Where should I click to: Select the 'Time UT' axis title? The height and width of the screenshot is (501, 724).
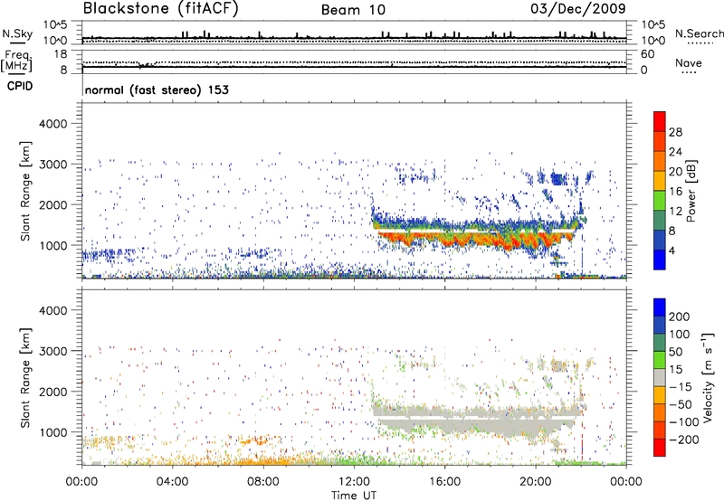[354, 496]
